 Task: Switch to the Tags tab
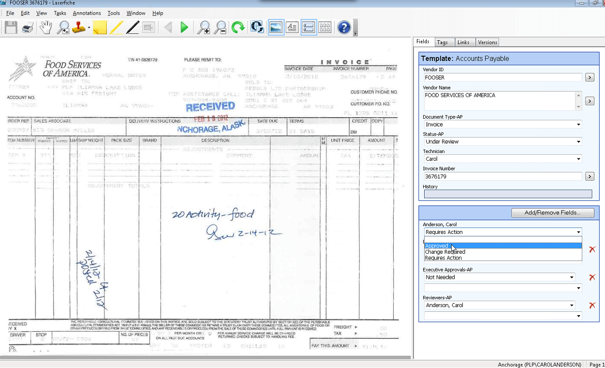tap(443, 42)
